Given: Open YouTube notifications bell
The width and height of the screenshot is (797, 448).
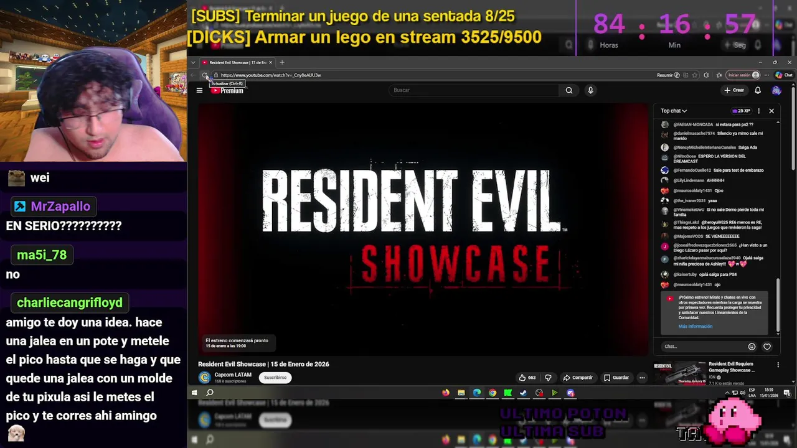Looking at the screenshot, I should 758,90.
